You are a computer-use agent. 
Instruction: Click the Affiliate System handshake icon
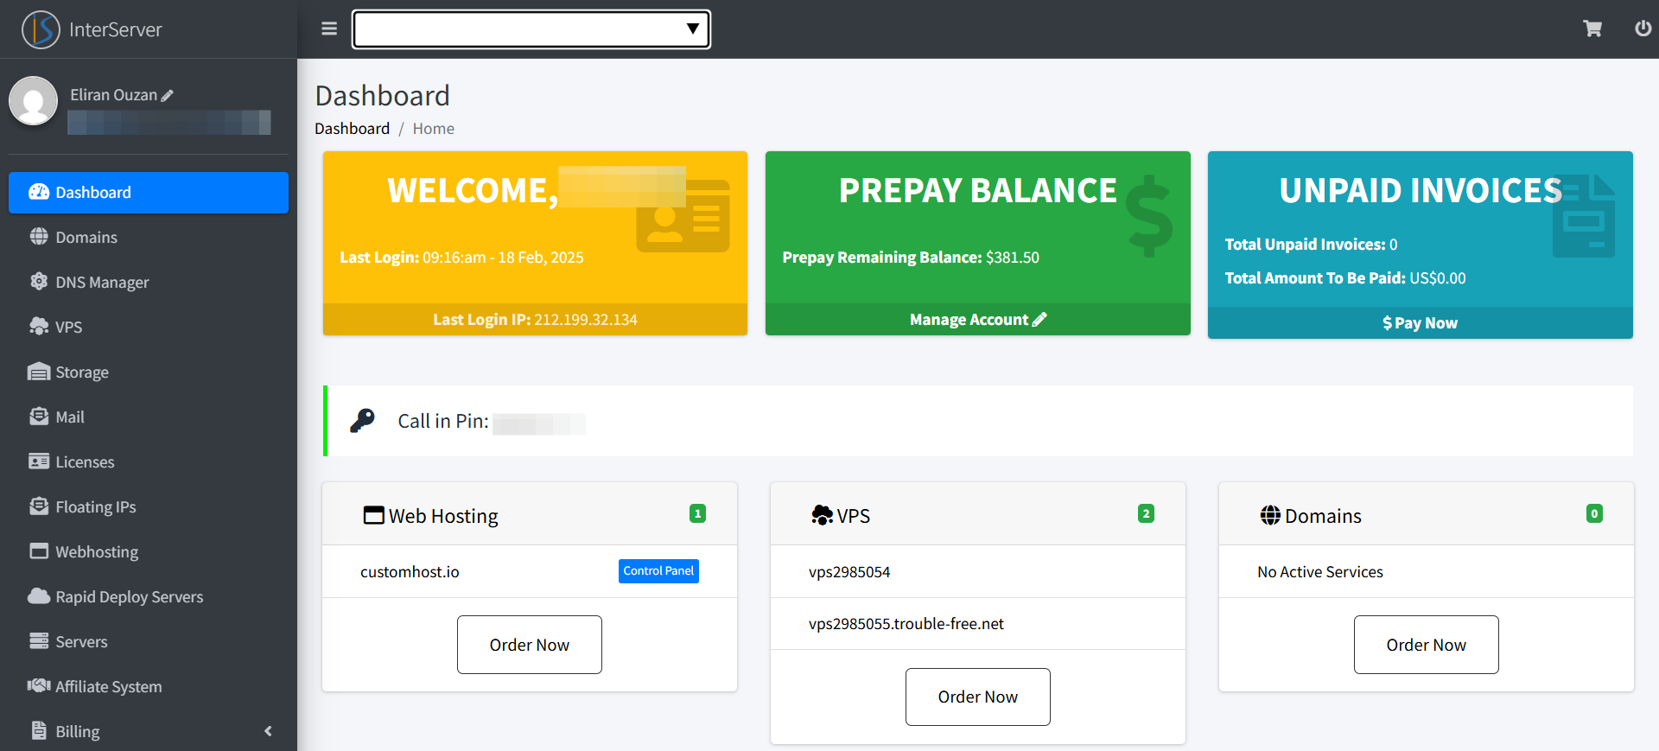point(39,686)
